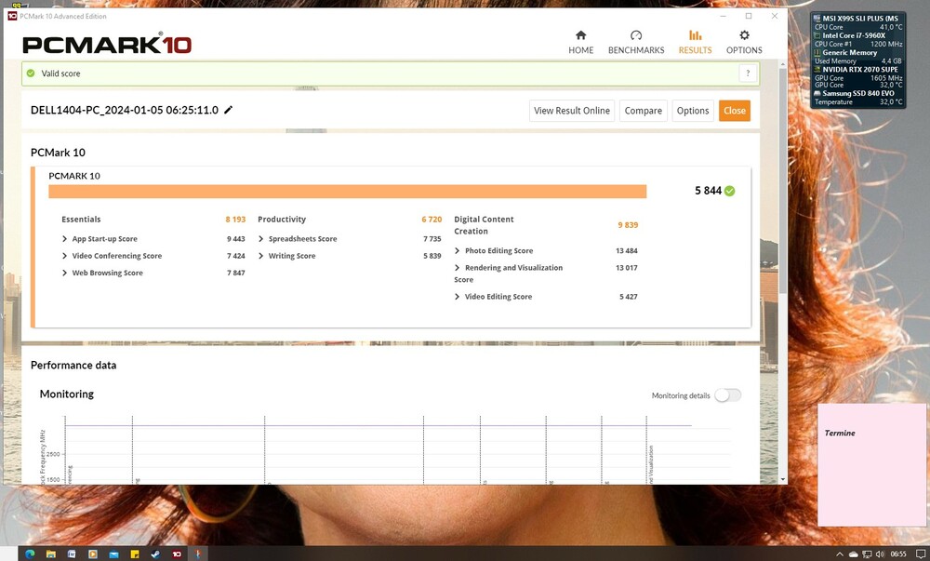Click the orange PCMark 10 score bar
Viewport: 930px width, 561px height.
[x=348, y=191]
